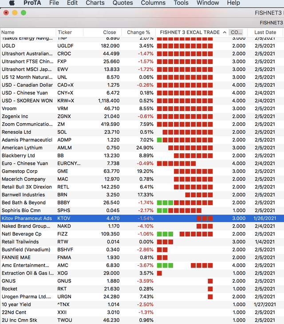Click ticker EURCNY...

point(69,164)
